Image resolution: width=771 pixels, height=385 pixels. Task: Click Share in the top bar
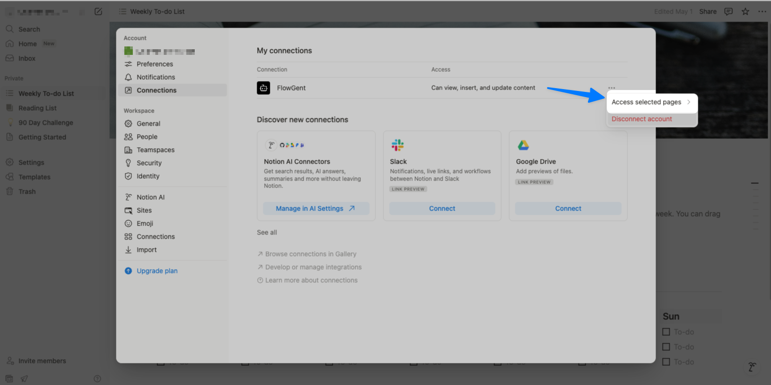pyautogui.click(x=708, y=11)
